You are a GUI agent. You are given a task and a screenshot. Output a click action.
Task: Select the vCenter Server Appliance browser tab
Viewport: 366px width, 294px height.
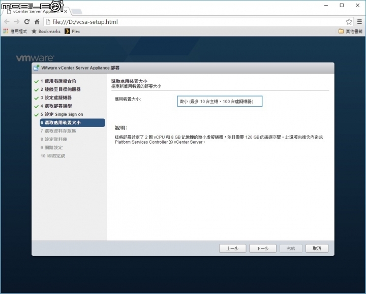[36, 11]
